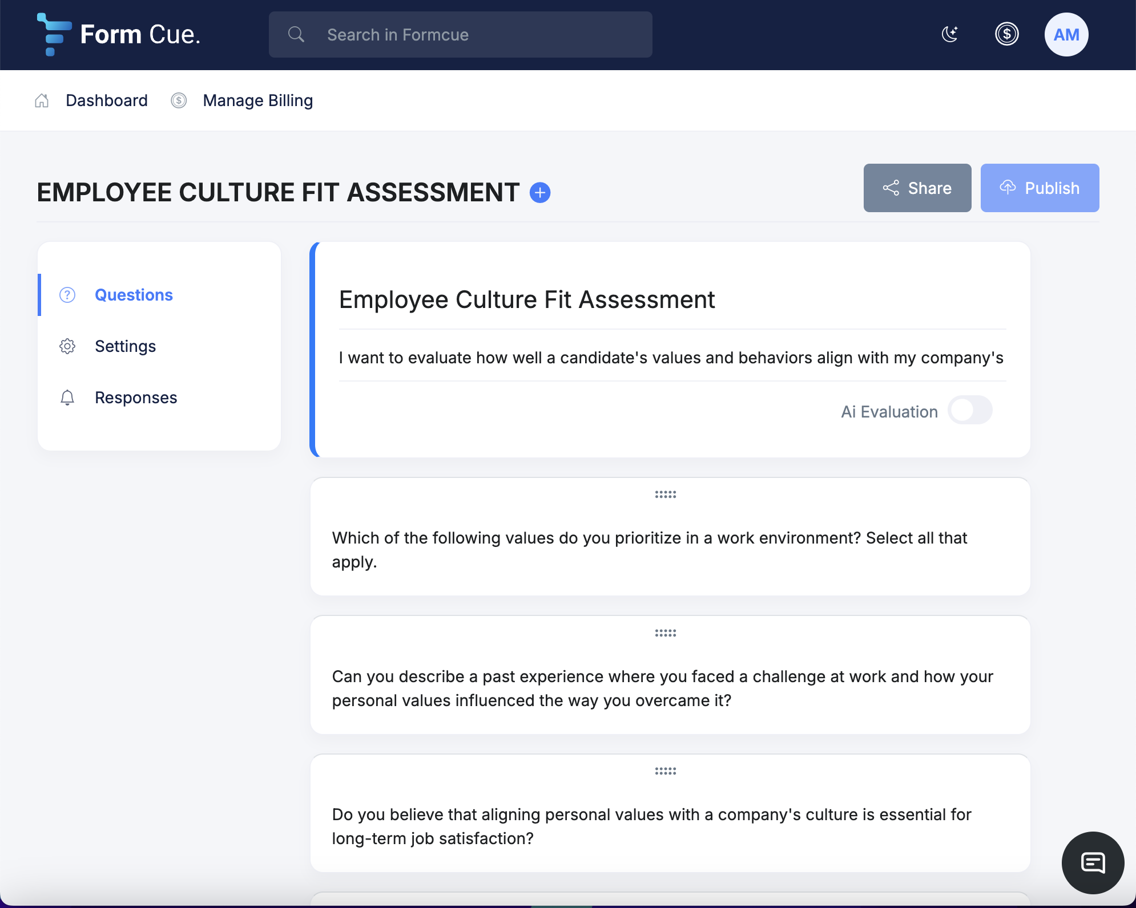The width and height of the screenshot is (1136, 908).
Task: Open the Manage Billing link
Action: point(257,101)
